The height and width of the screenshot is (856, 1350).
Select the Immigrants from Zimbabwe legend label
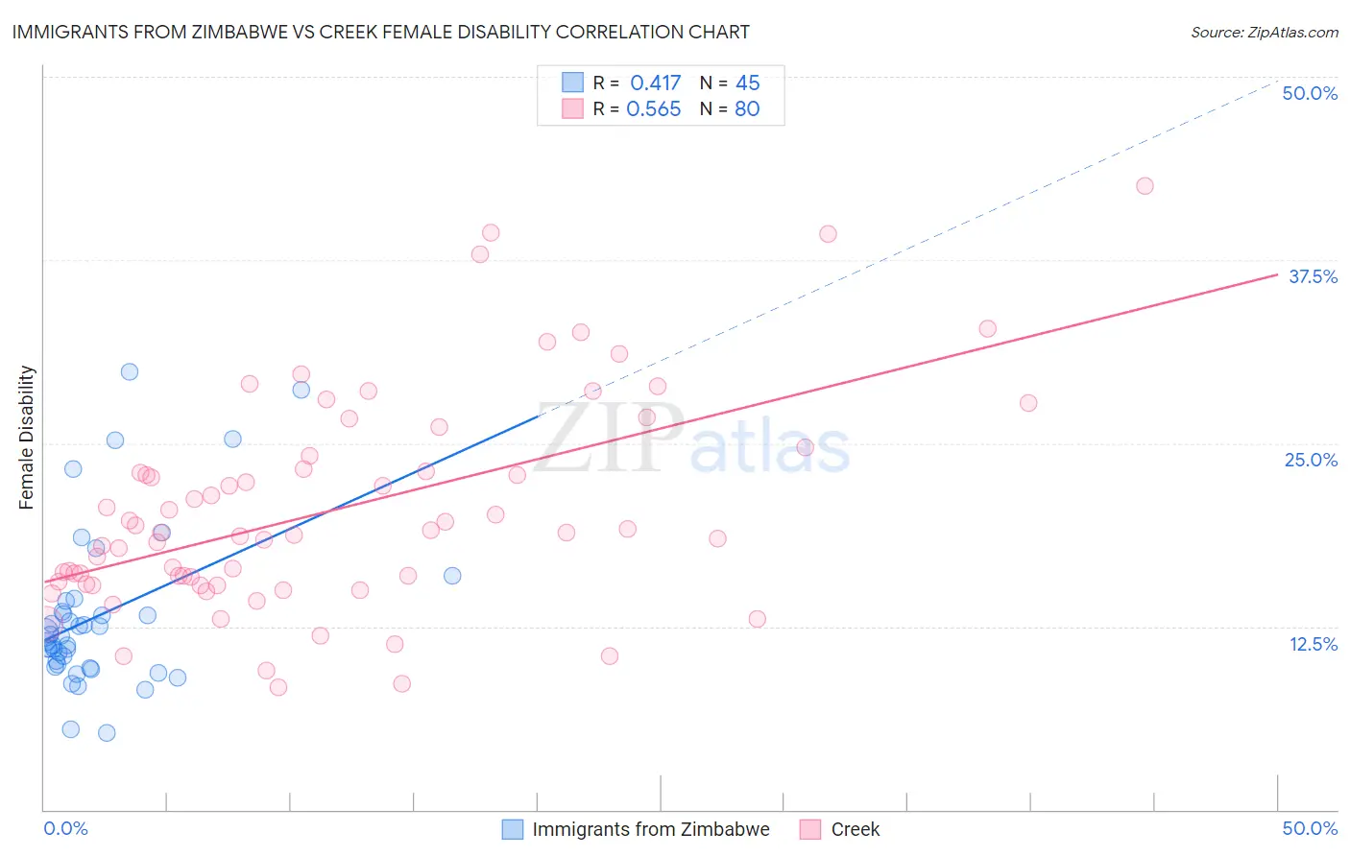pos(651,829)
